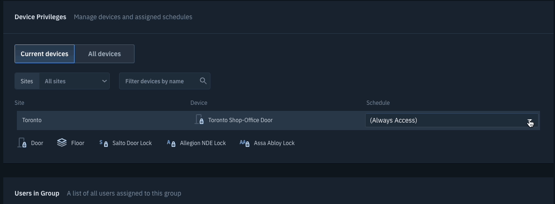The height and width of the screenshot is (204, 555).
Task: Click the Door legend icon
Action: [x=22, y=143]
